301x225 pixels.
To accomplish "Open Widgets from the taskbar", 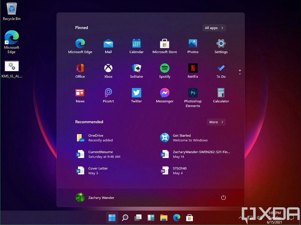I will tap(151, 218).
